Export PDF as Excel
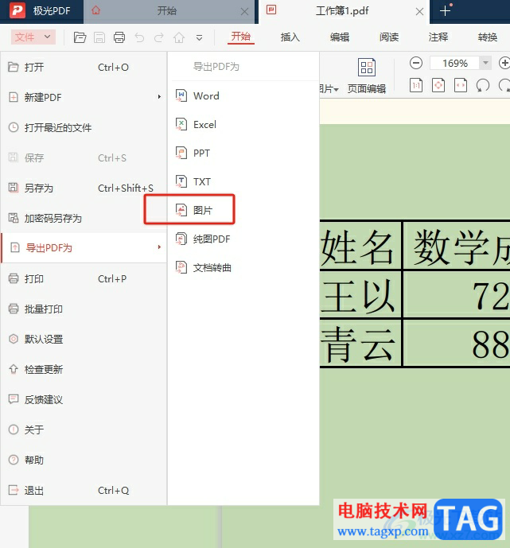Screen dimensions: 510x548 [243, 124]
